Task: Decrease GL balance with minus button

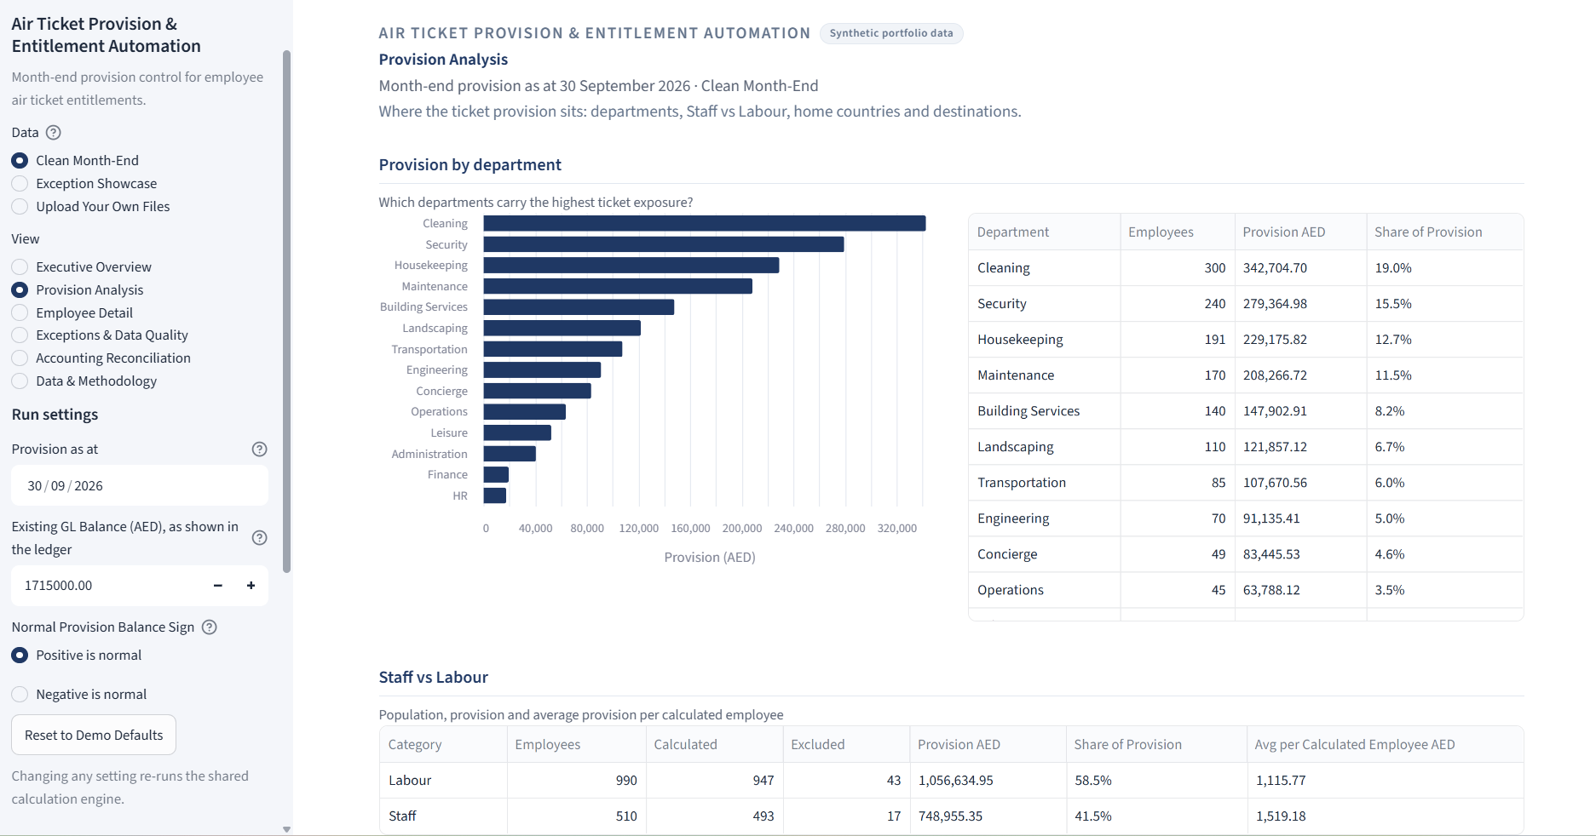Action: 218,586
